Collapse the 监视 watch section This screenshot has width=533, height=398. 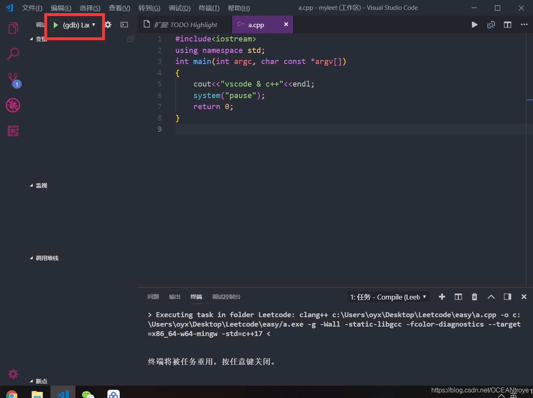39,185
